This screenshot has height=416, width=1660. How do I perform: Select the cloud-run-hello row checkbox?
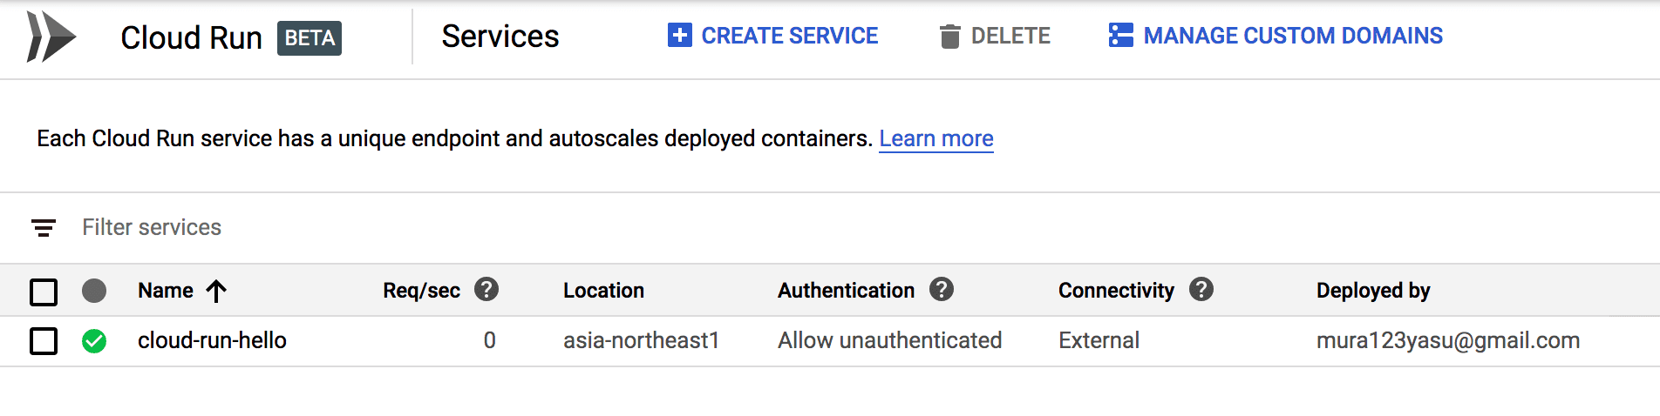coord(44,341)
